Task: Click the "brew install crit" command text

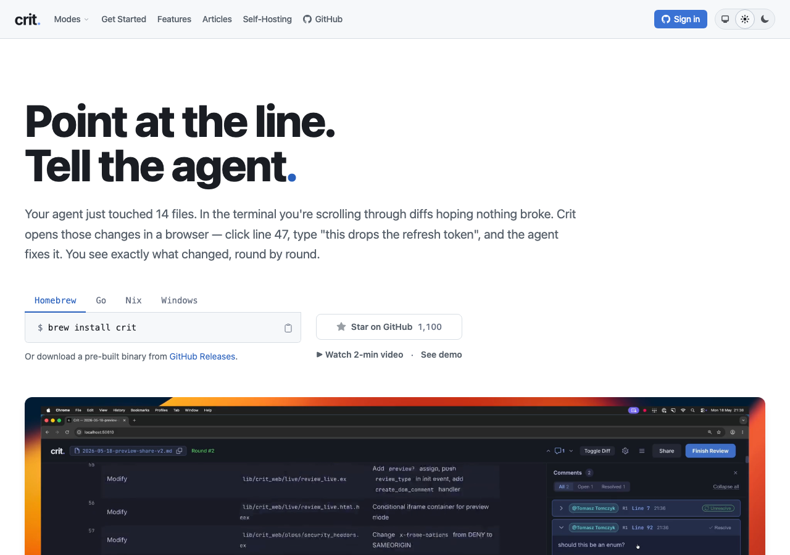Action: pos(92,327)
